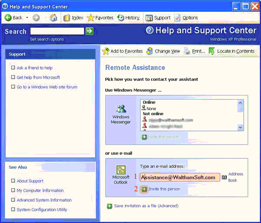The width and height of the screenshot is (261, 223).
Task: Click the green Back arrow button
Action: 8,17
